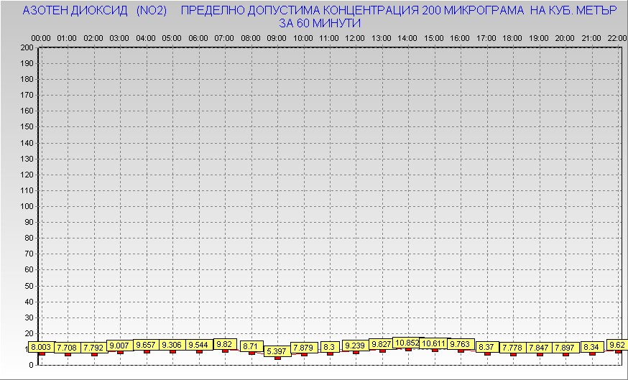Click the 10.611 data label
The image size is (628, 380).
pyautogui.click(x=433, y=343)
